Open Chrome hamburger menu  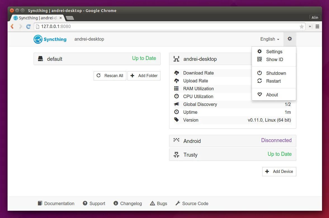point(317,27)
